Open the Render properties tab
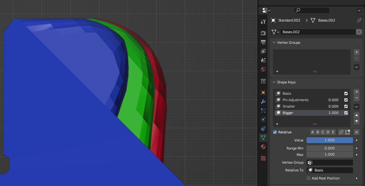 [x=263, y=33]
